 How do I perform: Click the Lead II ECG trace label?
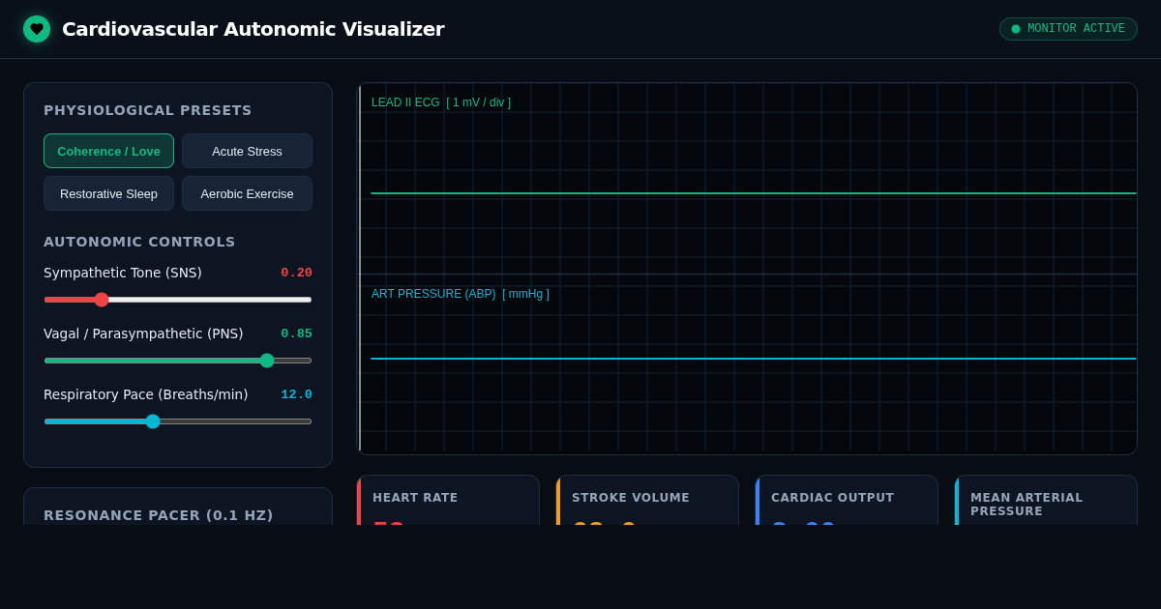click(441, 102)
